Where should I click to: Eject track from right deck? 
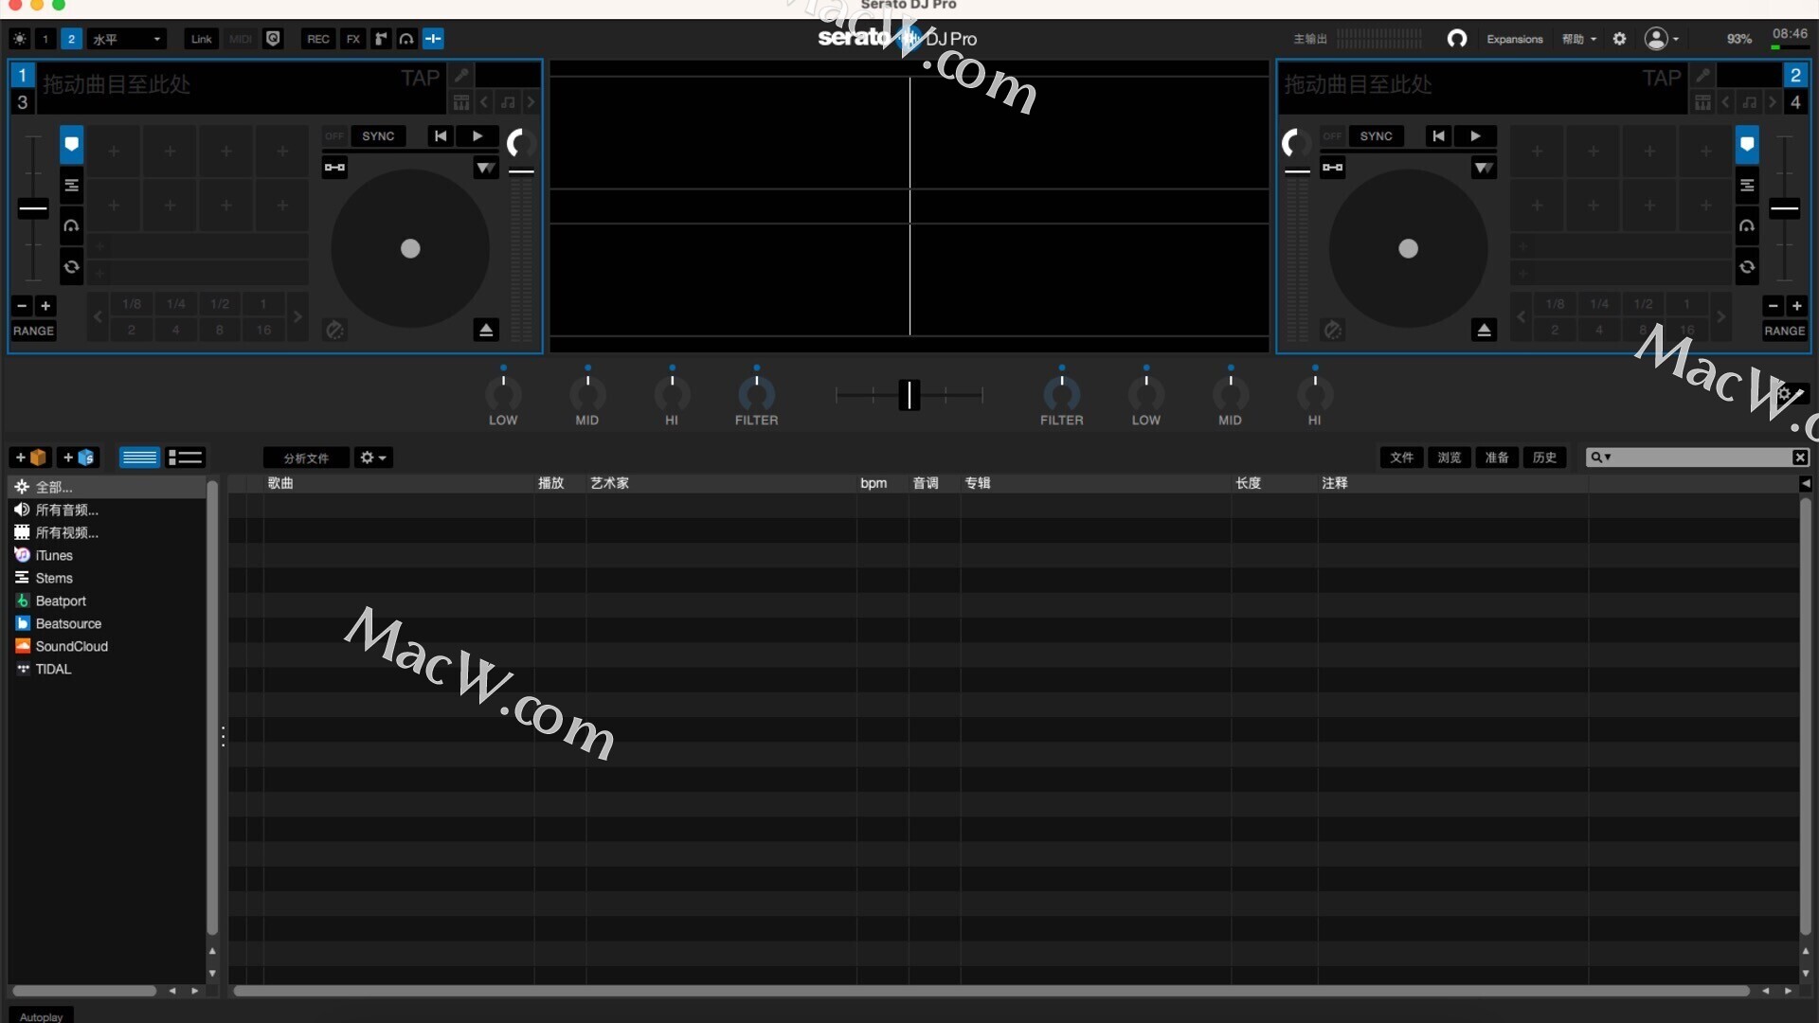point(1485,330)
